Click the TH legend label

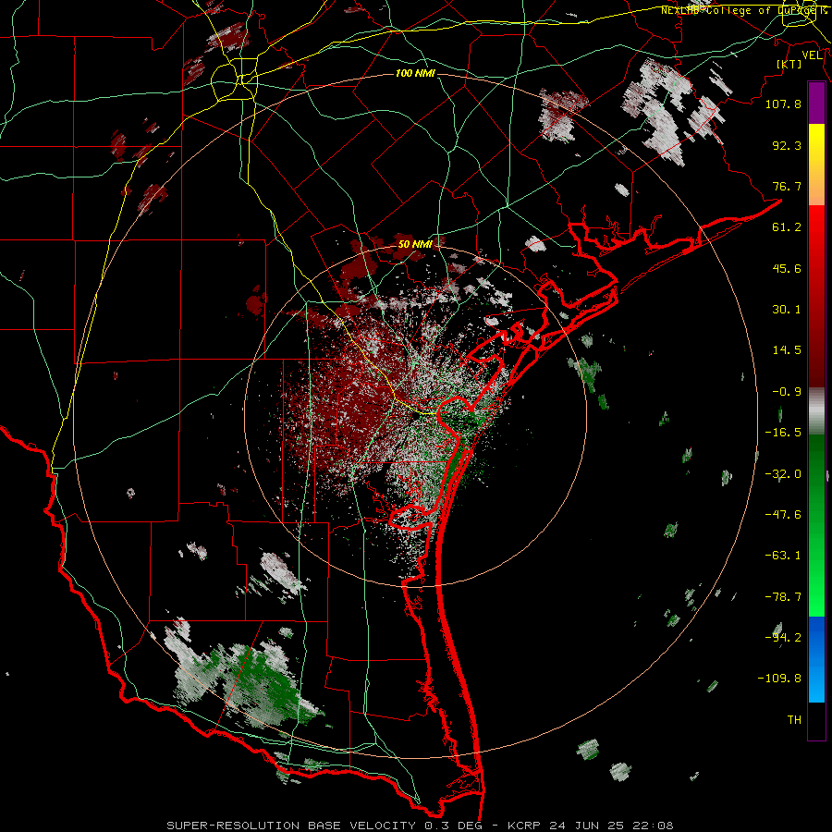point(794,720)
